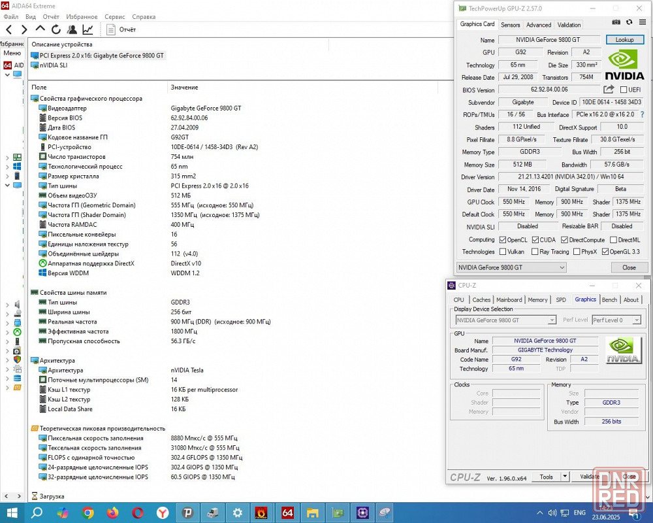Expand the Windows-logo tree node in sidebar
This screenshot has height=523, width=653.
click(x=7, y=167)
